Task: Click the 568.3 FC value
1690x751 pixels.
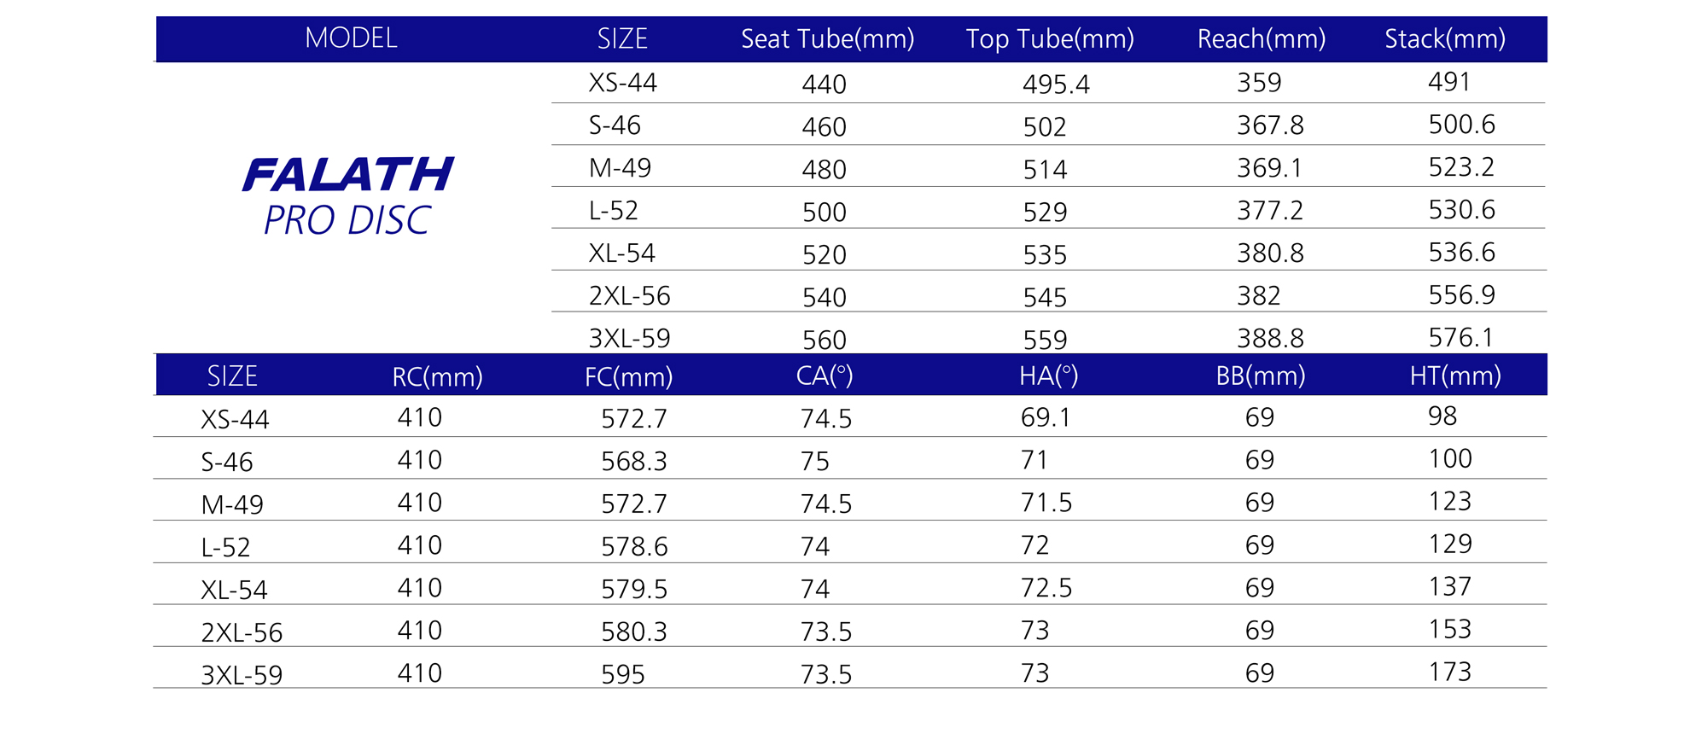Action: pyautogui.click(x=633, y=462)
